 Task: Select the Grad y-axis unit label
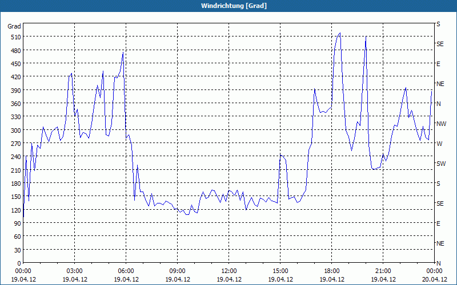click(x=14, y=26)
